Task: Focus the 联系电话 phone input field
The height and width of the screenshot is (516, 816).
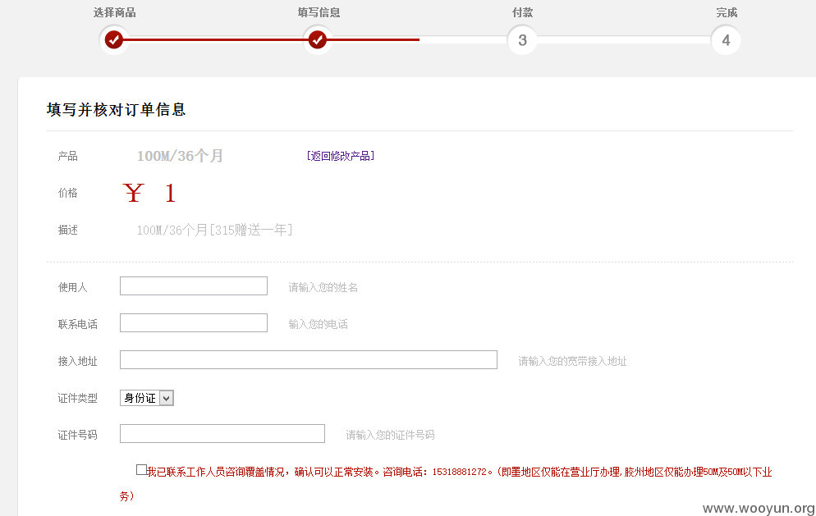Action: click(x=194, y=323)
